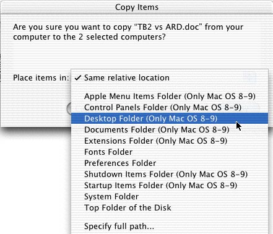Pick Top Folder of the Disk
Viewport: 273px width, 234px height.
[x=170, y=208]
